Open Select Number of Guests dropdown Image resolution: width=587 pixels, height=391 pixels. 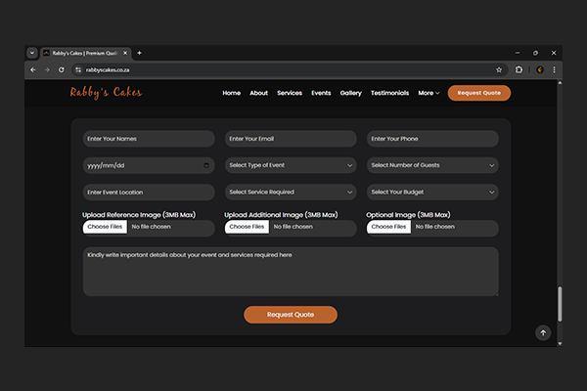[x=432, y=165]
